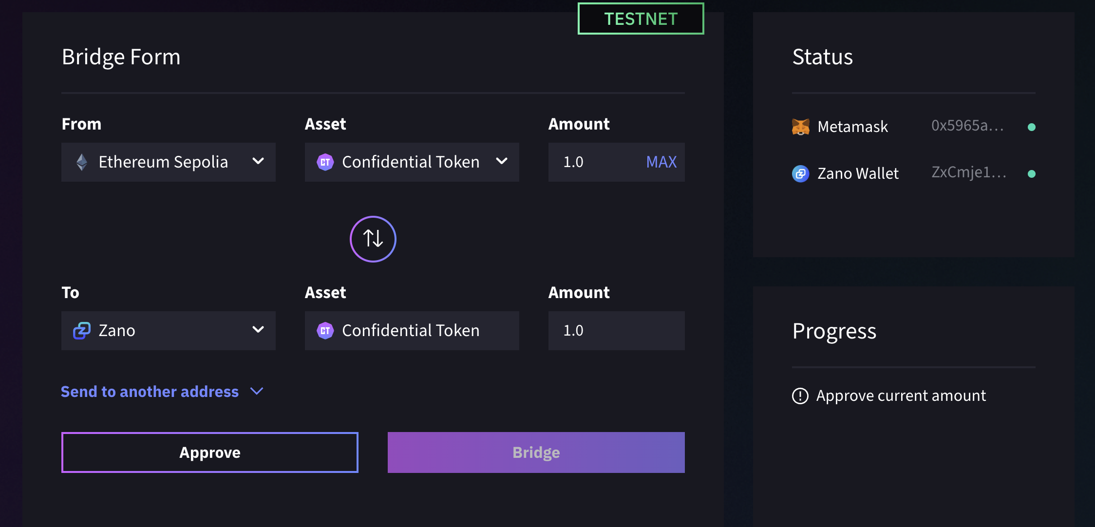This screenshot has width=1095, height=527.
Task: Click the Zano Wallet green status dot
Action: (x=1031, y=174)
